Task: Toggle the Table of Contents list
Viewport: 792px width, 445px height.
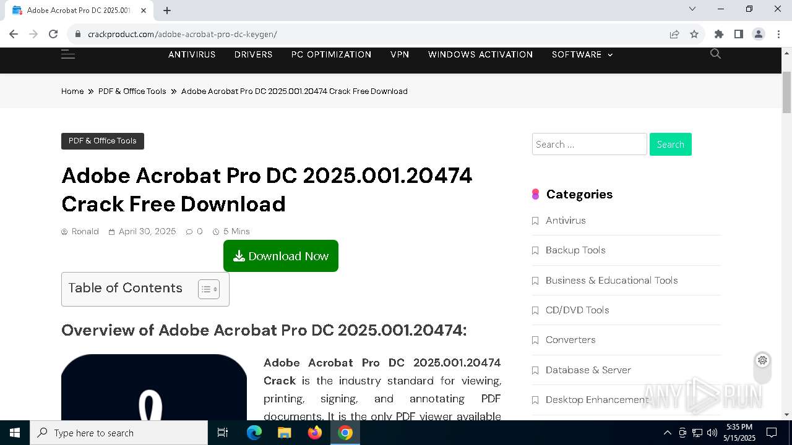Action: pos(209,289)
